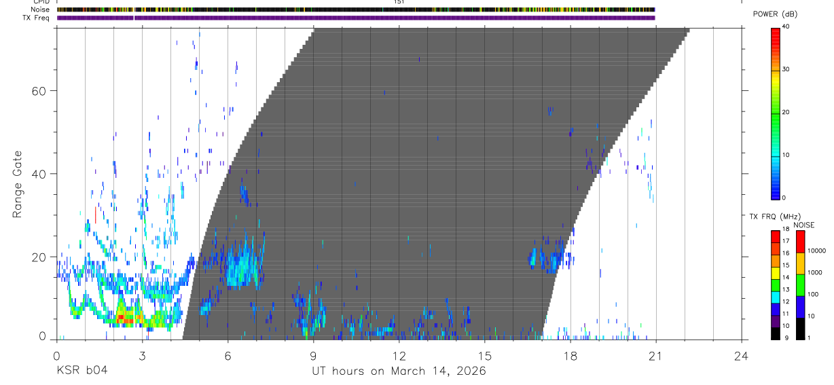This screenshot has width=834, height=385.
Task: Click the purple TX Freq strip above the plot
Action: pos(356,18)
